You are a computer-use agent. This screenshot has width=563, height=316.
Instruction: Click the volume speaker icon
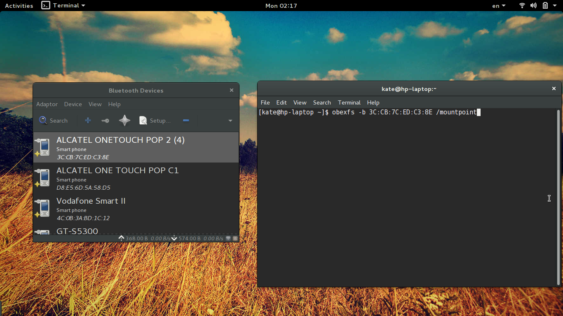tap(533, 6)
